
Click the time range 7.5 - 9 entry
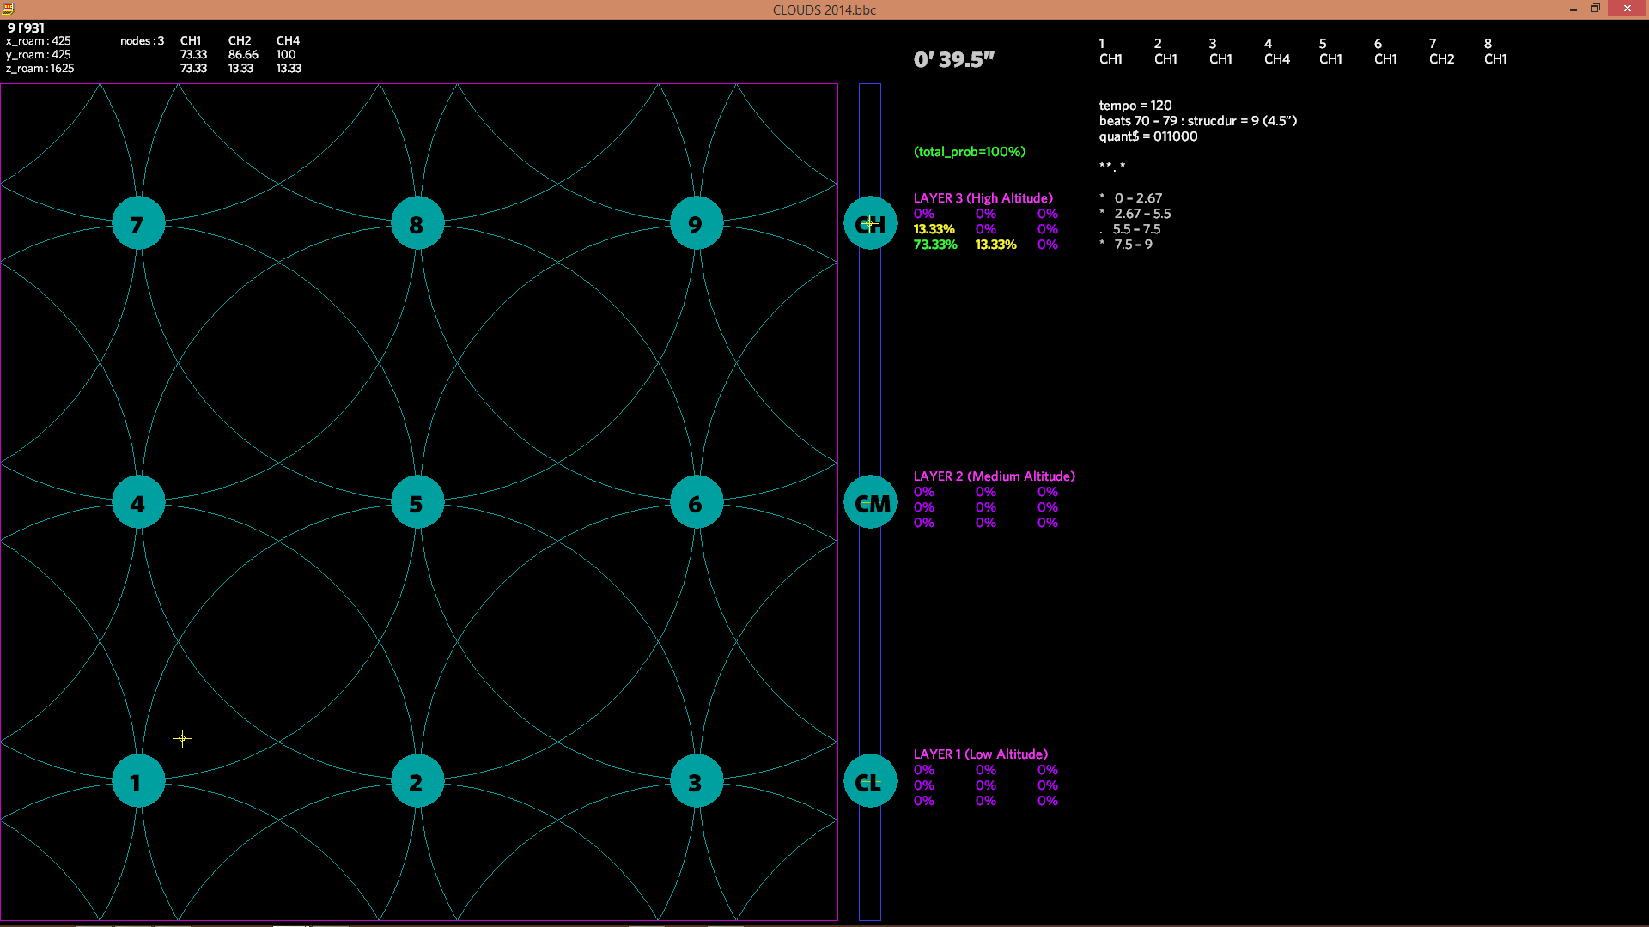1134,245
